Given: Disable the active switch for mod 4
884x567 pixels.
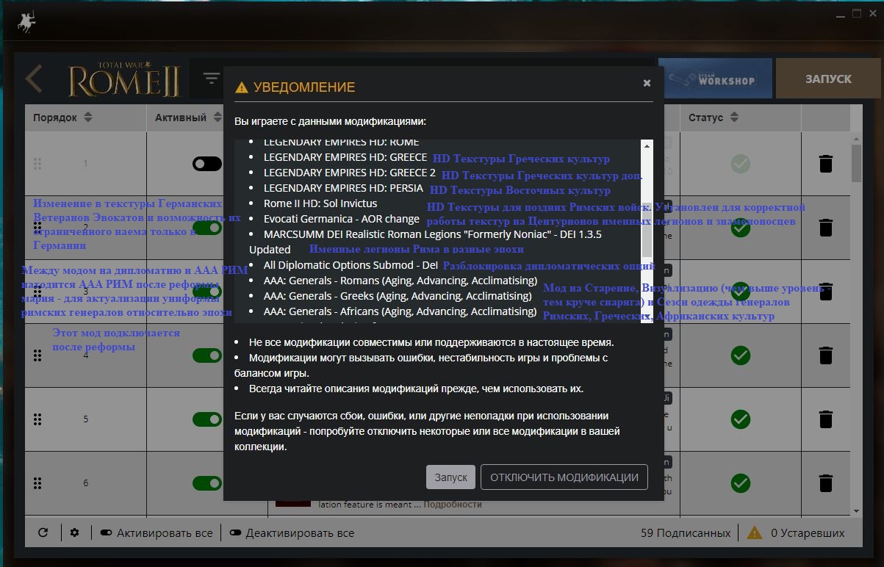Looking at the screenshot, I should [207, 355].
